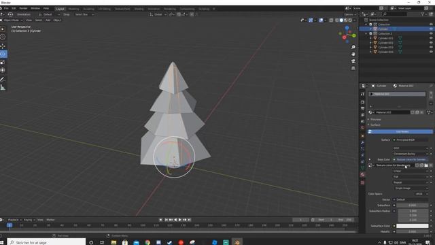Open Blender icon on Windows taskbar
The width and height of the screenshot is (435, 245).
[x=237, y=242]
